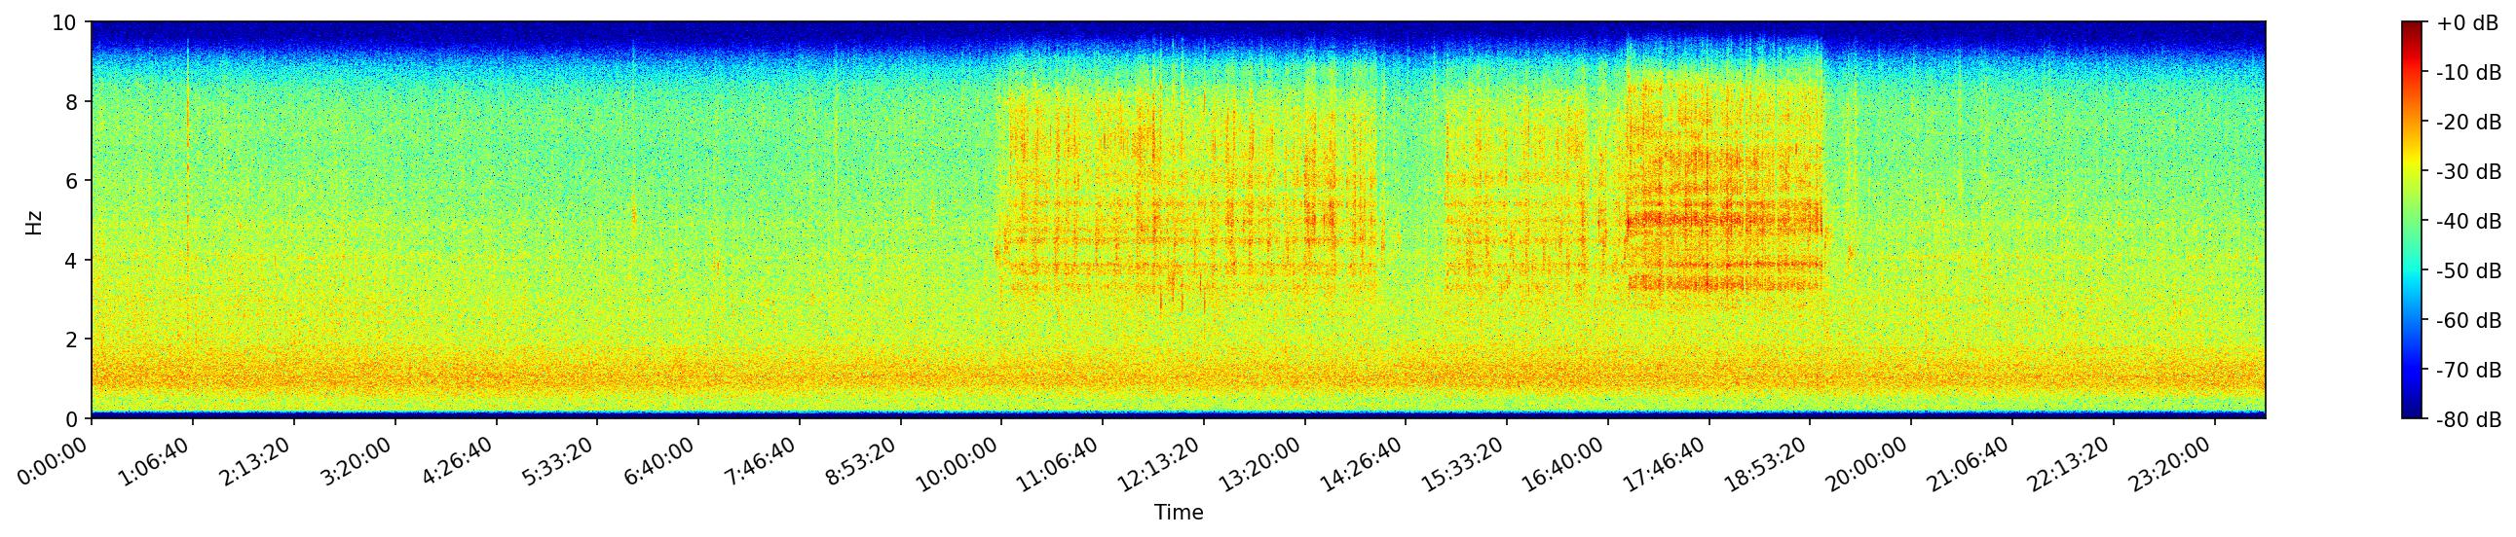Click the -20 dB colorbar tick label

point(2467,123)
